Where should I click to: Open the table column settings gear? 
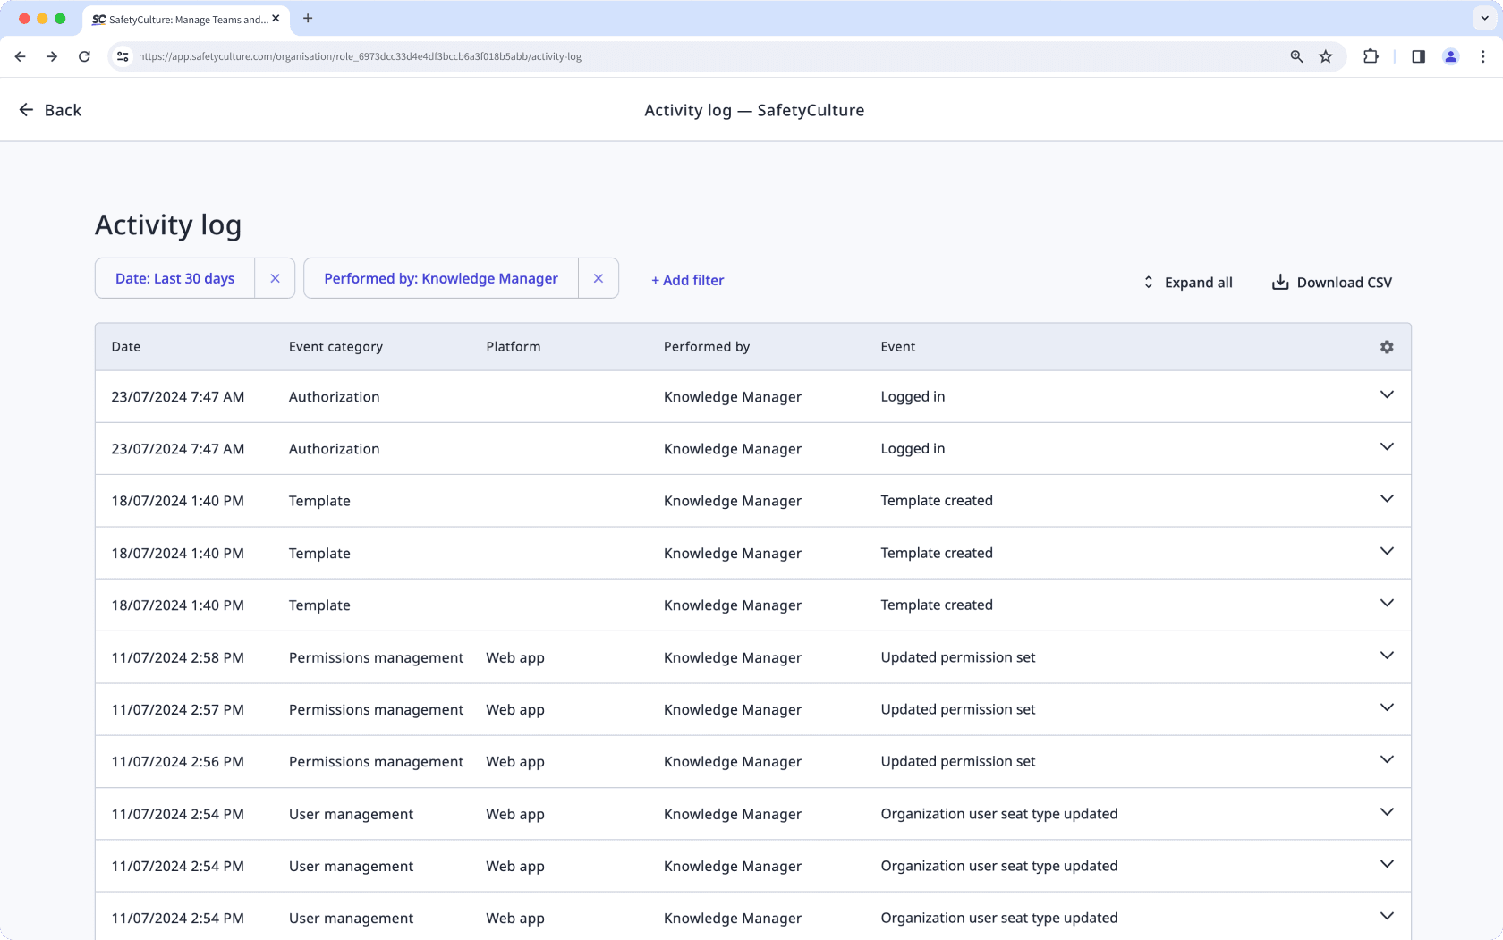(x=1387, y=347)
